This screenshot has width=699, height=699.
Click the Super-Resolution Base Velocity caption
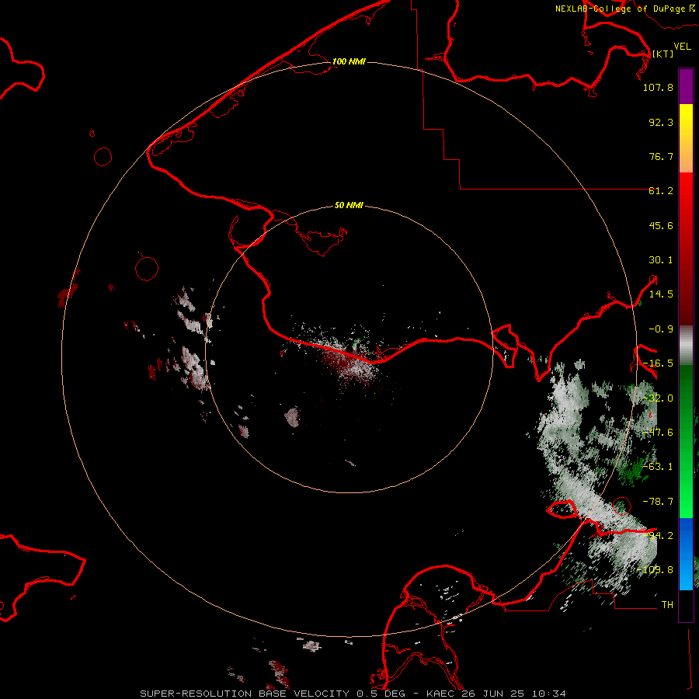pyautogui.click(x=353, y=694)
